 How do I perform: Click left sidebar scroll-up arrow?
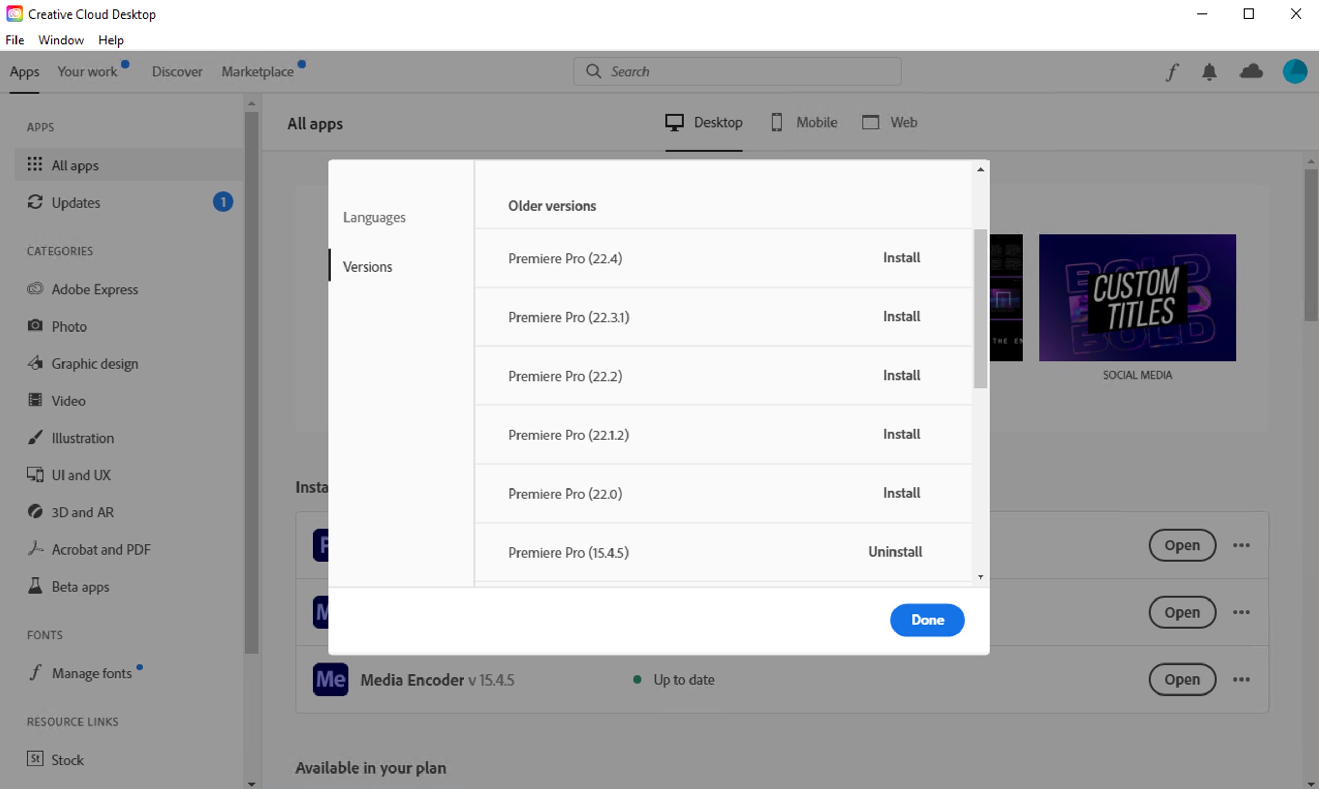click(252, 104)
